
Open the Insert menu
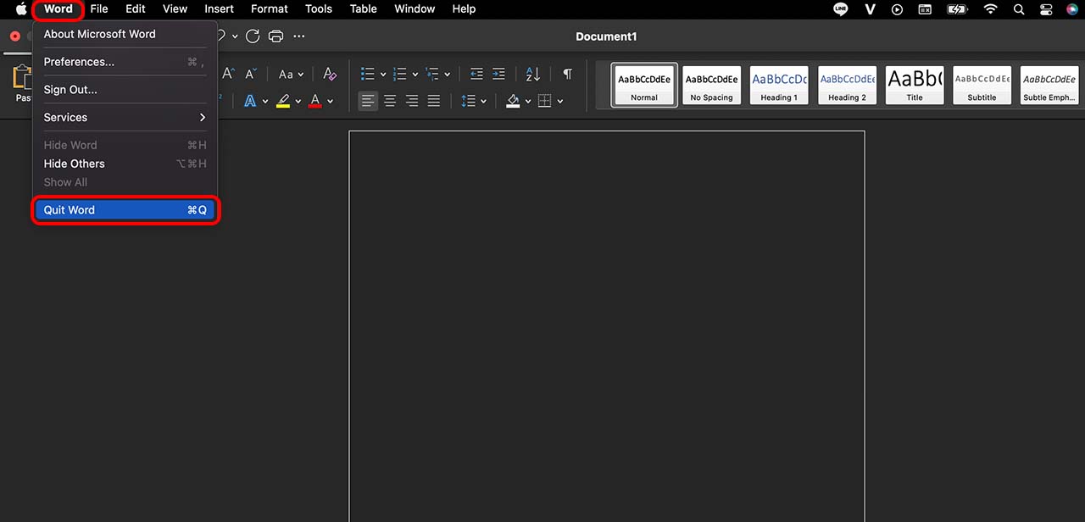[220, 9]
